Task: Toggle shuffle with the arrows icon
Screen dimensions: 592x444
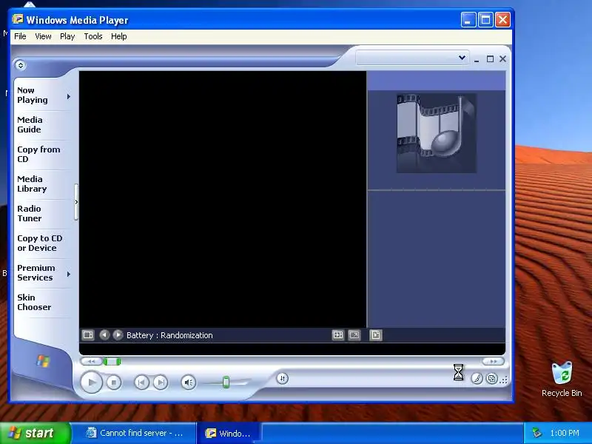Action: coord(283,378)
